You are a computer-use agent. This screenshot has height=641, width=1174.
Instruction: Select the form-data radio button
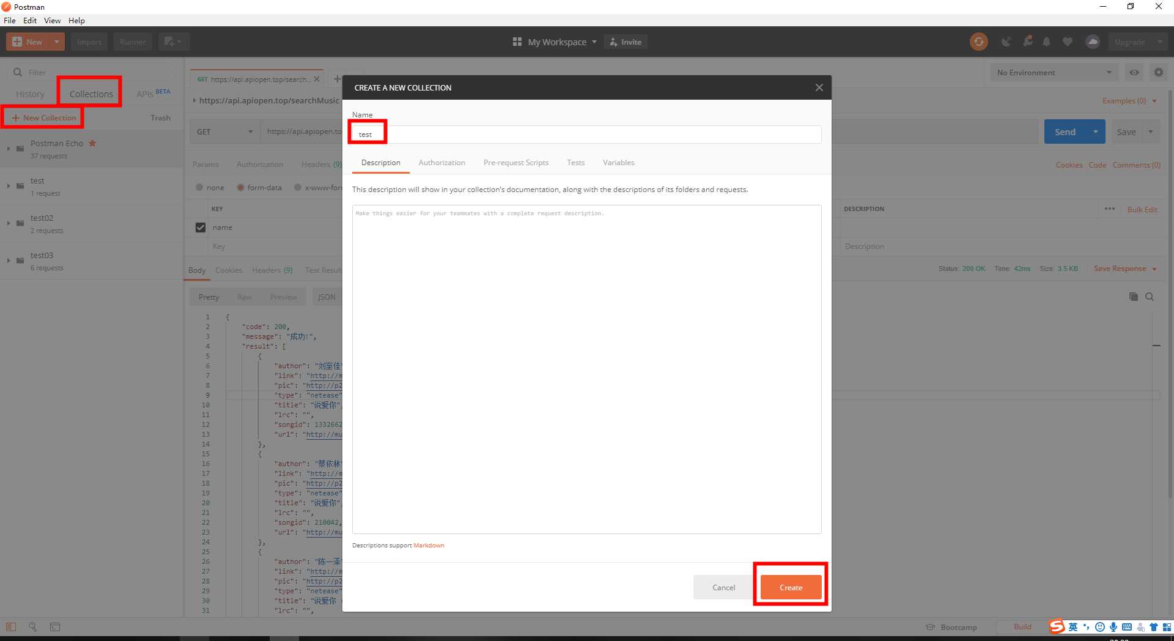(x=240, y=187)
